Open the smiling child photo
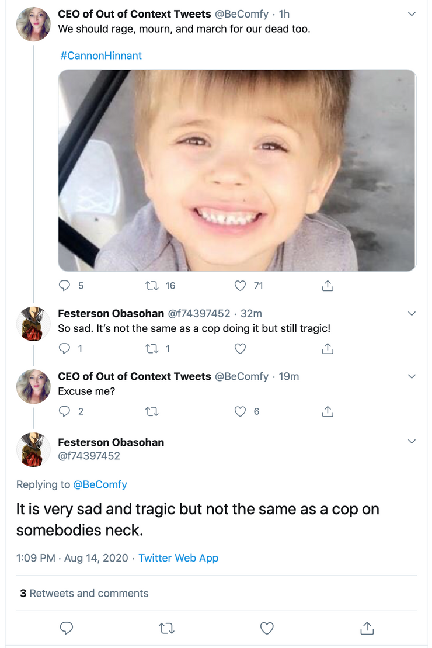Viewport: 432px width, 648px height. 237,171
